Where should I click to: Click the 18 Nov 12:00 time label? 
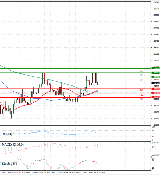coord(37,172)
